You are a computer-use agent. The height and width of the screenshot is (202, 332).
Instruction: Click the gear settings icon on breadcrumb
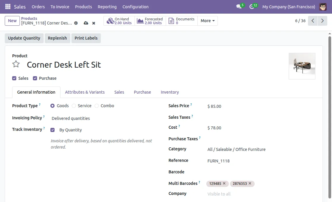pyautogui.click(x=76, y=23)
